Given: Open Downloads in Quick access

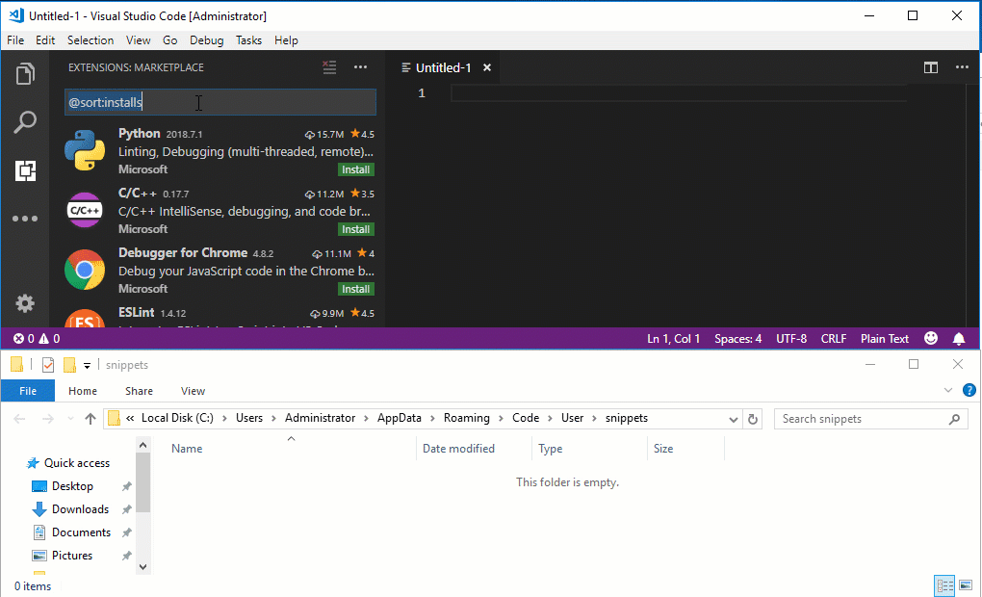Looking at the screenshot, I should tap(80, 509).
